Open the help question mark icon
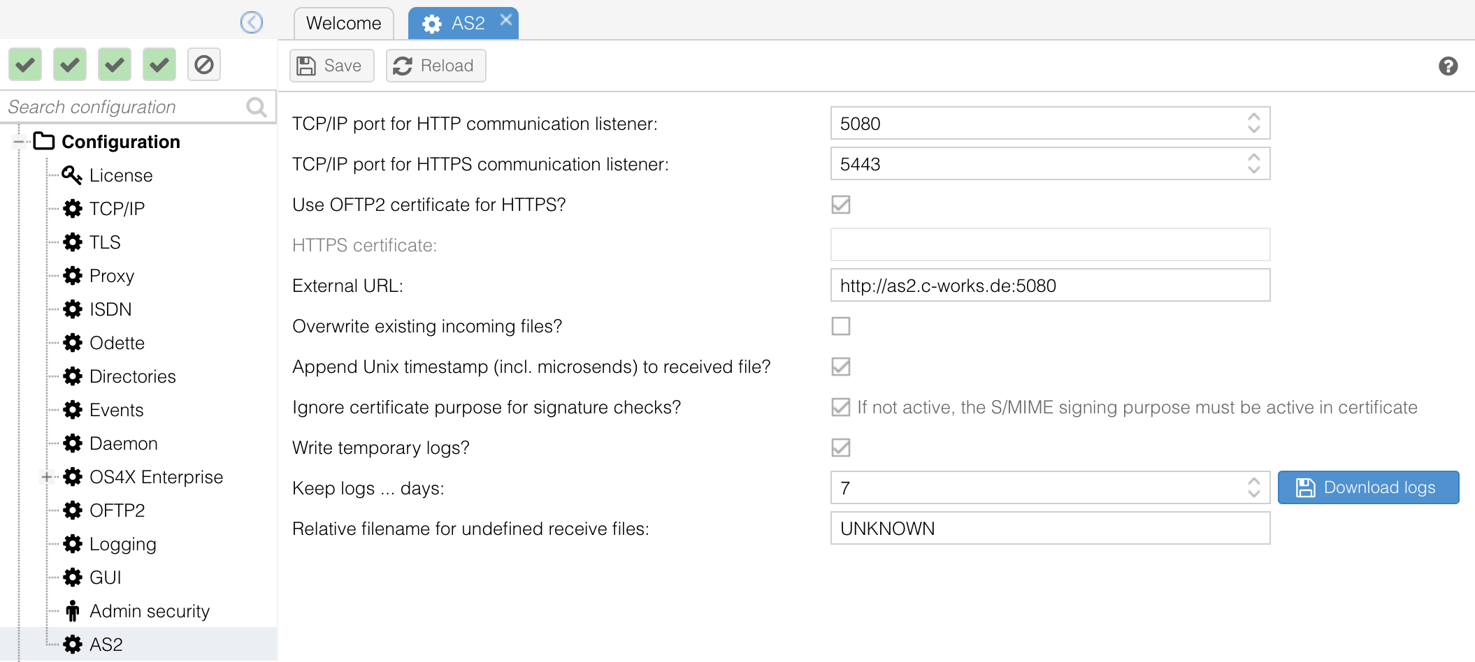The image size is (1475, 662). pos(1448,66)
